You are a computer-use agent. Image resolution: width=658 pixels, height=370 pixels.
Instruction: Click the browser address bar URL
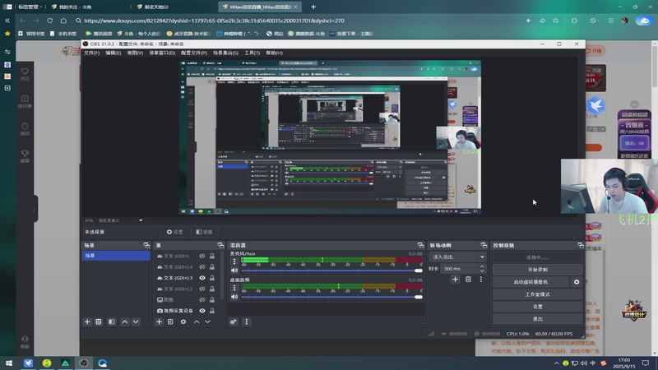click(214, 21)
